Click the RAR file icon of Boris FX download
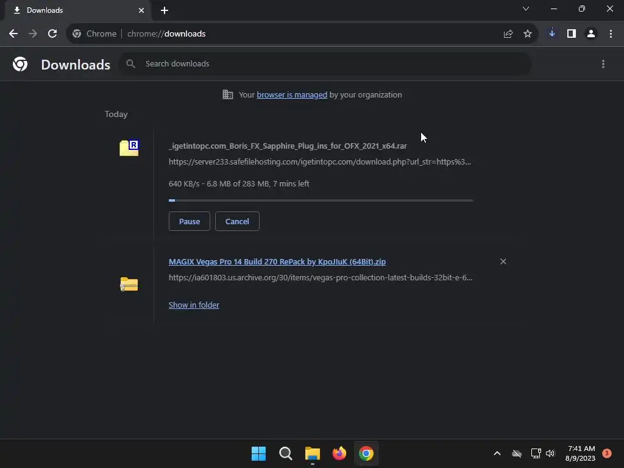This screenshot has height=468, width=624. click(129, 147)
